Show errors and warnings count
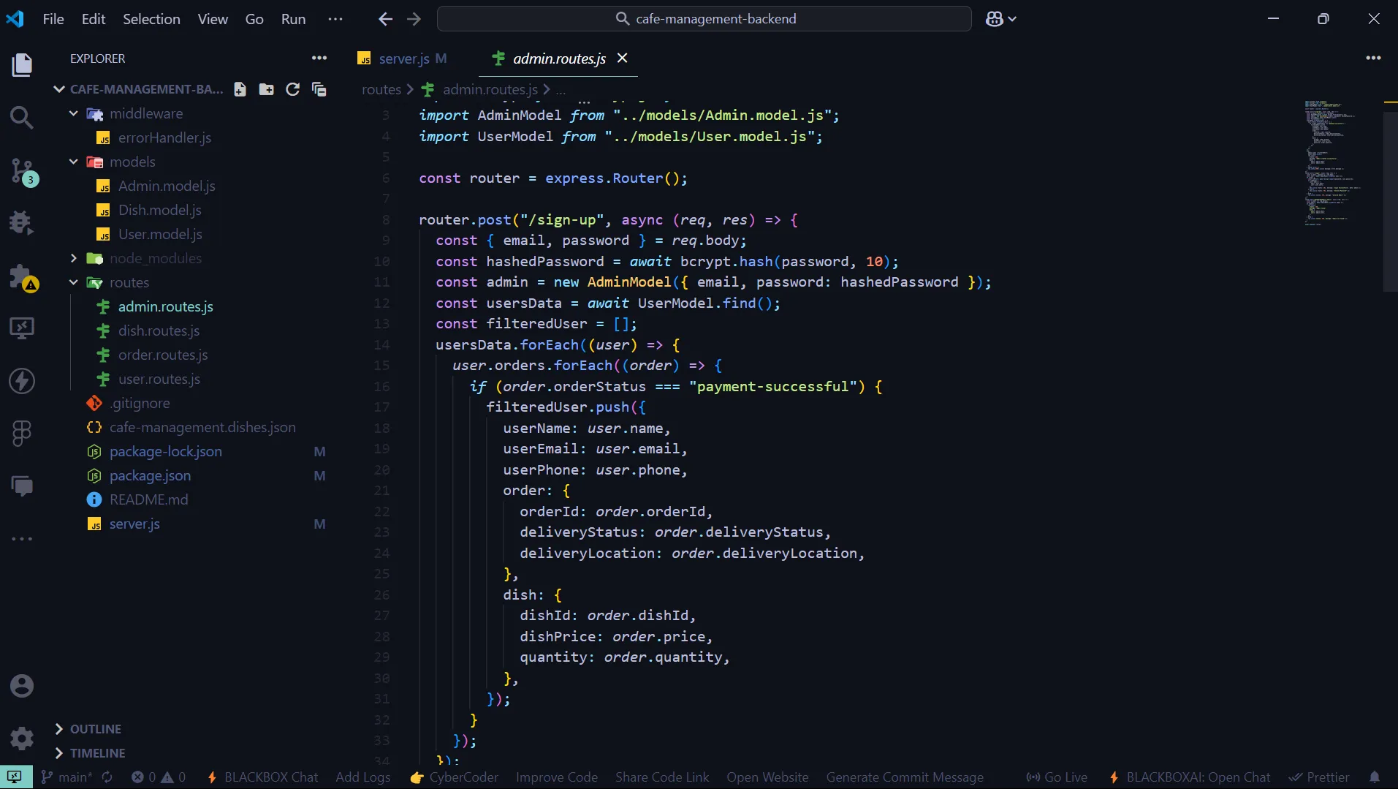This screenshot has height=789, width=1398. point(159,777)
